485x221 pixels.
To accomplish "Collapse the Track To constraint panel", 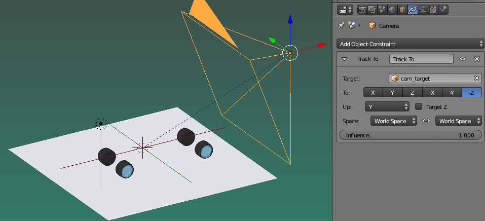I will coord(345,59).
